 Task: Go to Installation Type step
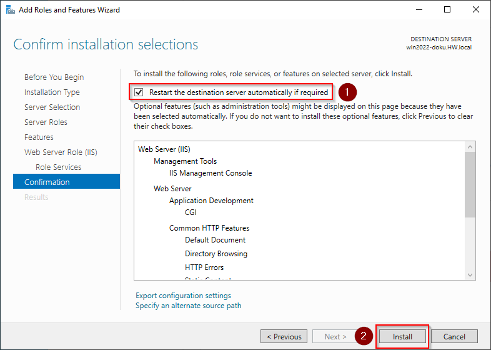pyautogui.click(x=52, y=92)
